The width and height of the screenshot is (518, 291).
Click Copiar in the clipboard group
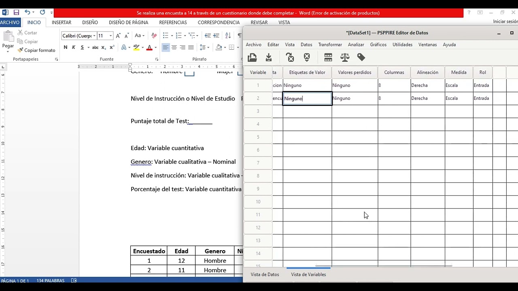pyautogui.click(x=28, y=42)
